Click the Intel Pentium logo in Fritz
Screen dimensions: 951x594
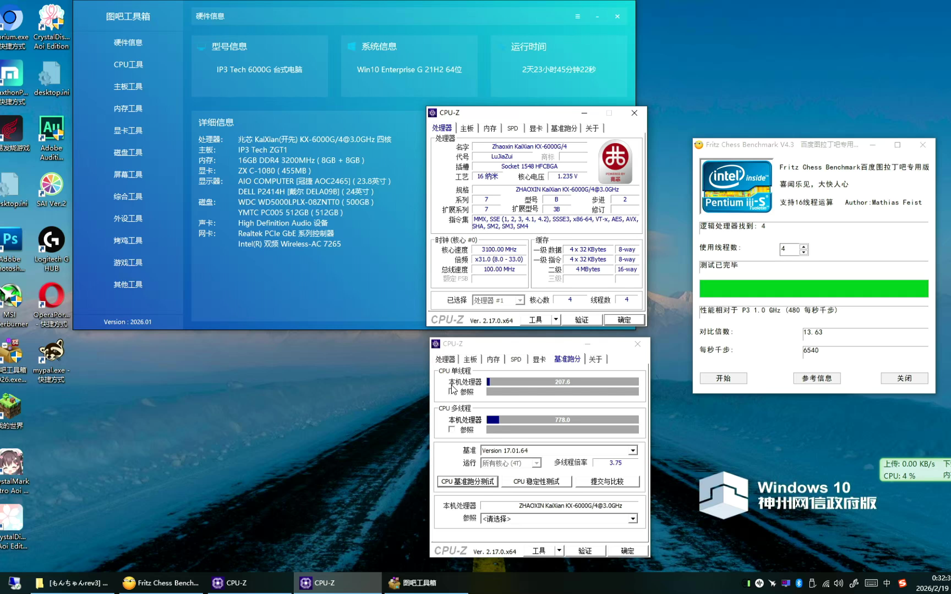pos(736,186)
